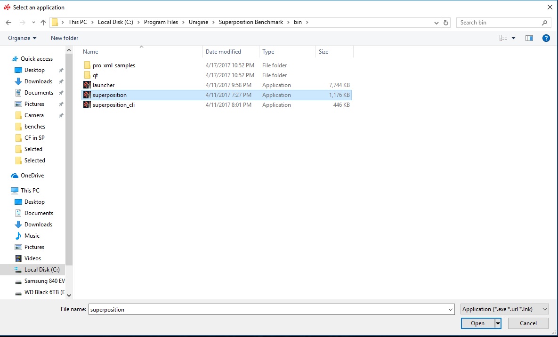Click the Cancel button
Screen dimensions: 558x337
[x=528, y=323]
